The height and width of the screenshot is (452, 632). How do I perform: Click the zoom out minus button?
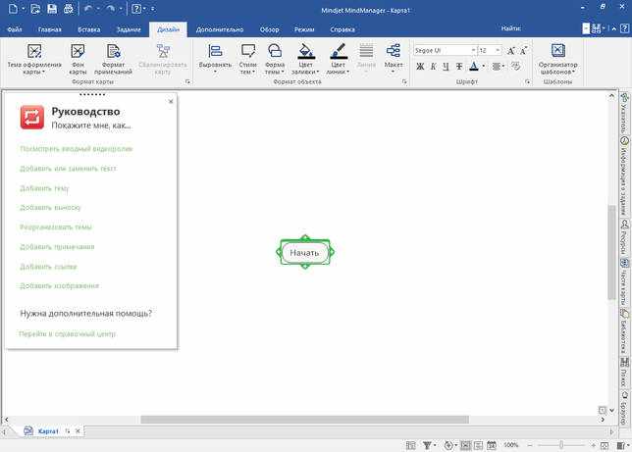coord(530,445)
